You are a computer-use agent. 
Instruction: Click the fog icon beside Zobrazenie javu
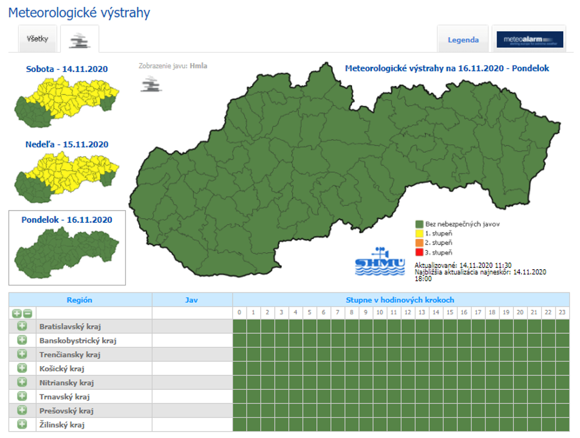point(151,84)
